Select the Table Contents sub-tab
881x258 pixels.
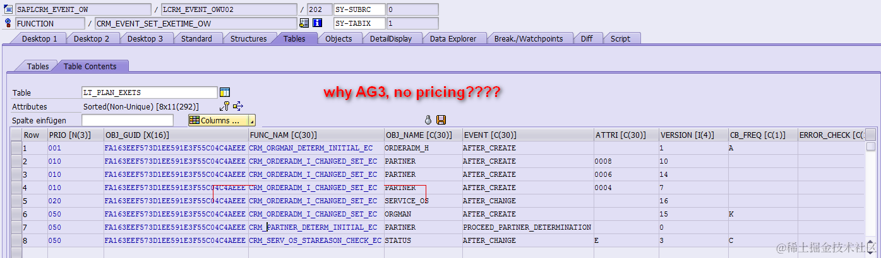(90, 66)
